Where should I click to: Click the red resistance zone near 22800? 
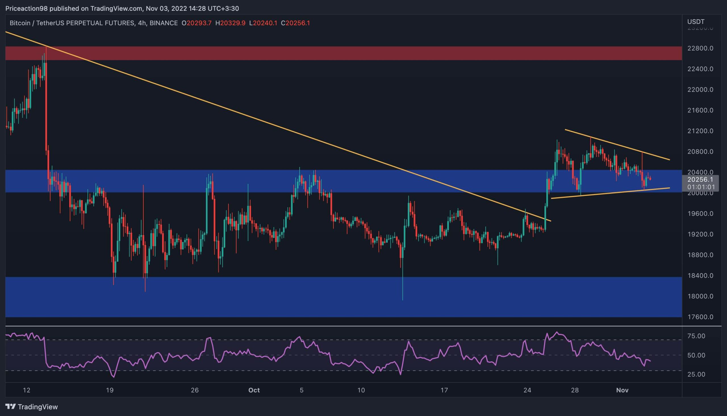point(343,53)
